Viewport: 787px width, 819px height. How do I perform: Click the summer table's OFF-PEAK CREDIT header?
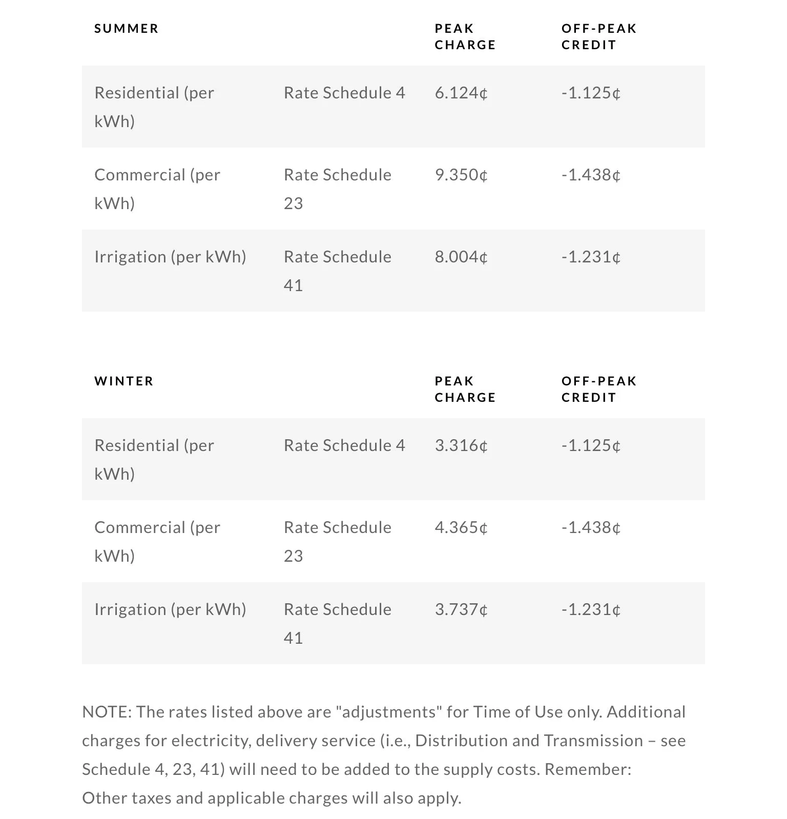[598, 36]
